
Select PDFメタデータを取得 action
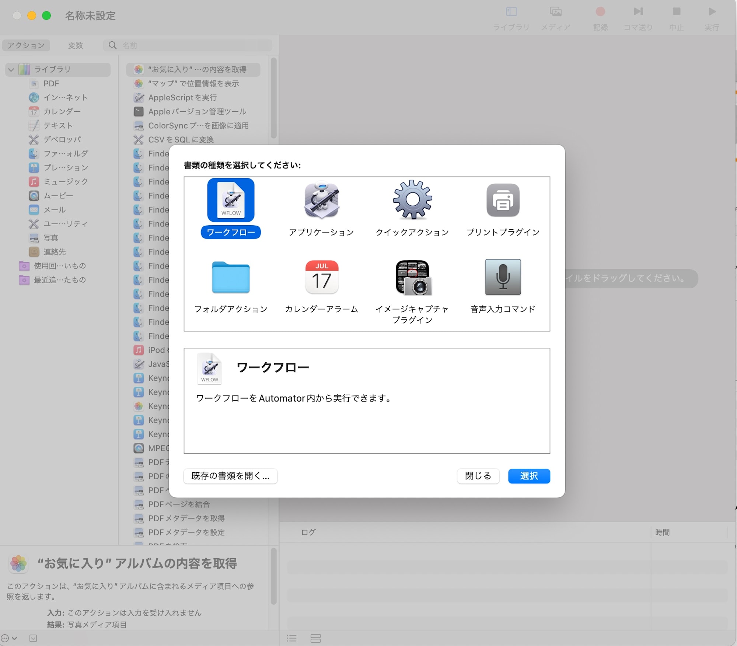pyautogui.click(x=179, y=518)
